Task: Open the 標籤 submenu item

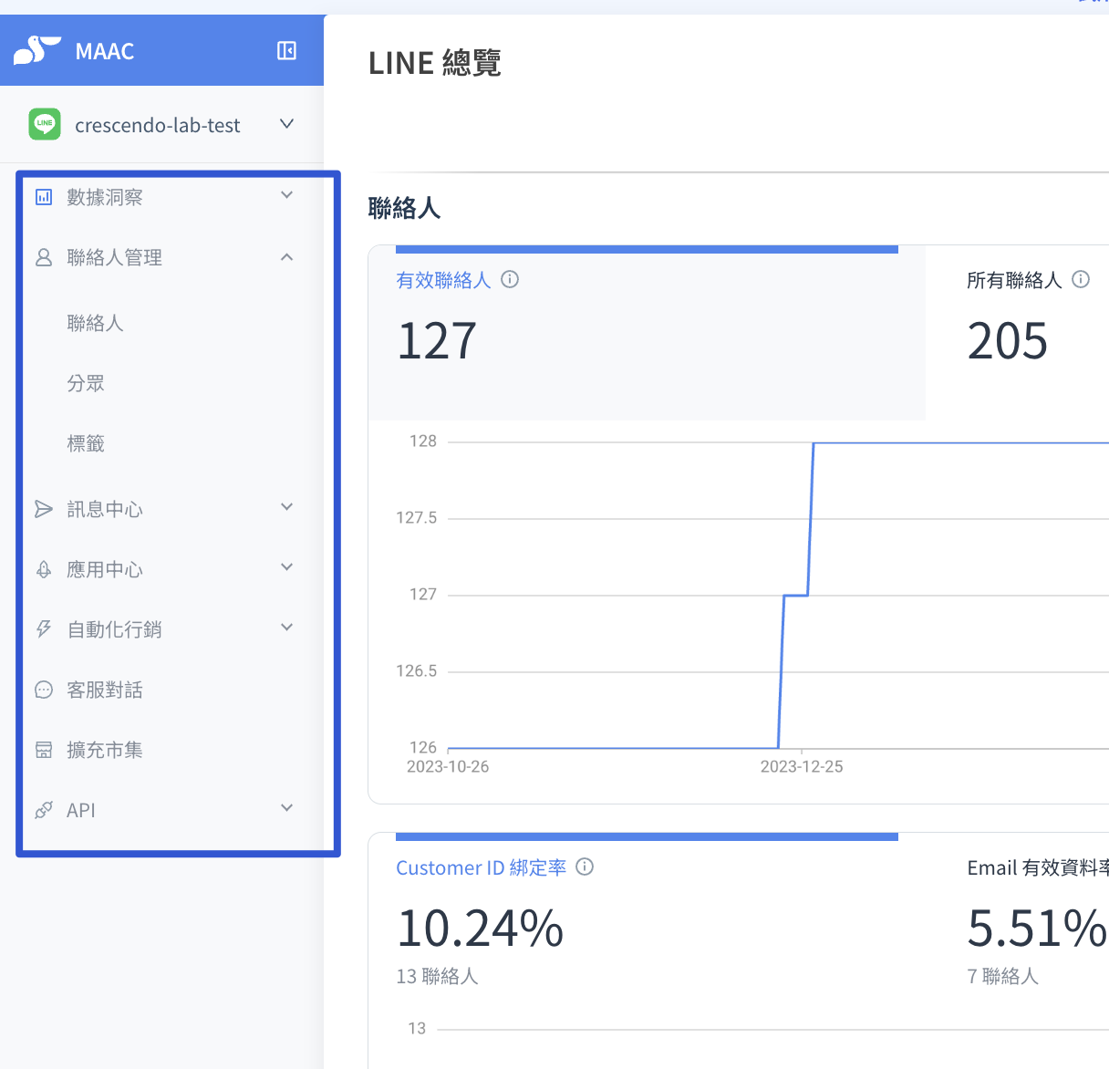Action: coord(86,444)
